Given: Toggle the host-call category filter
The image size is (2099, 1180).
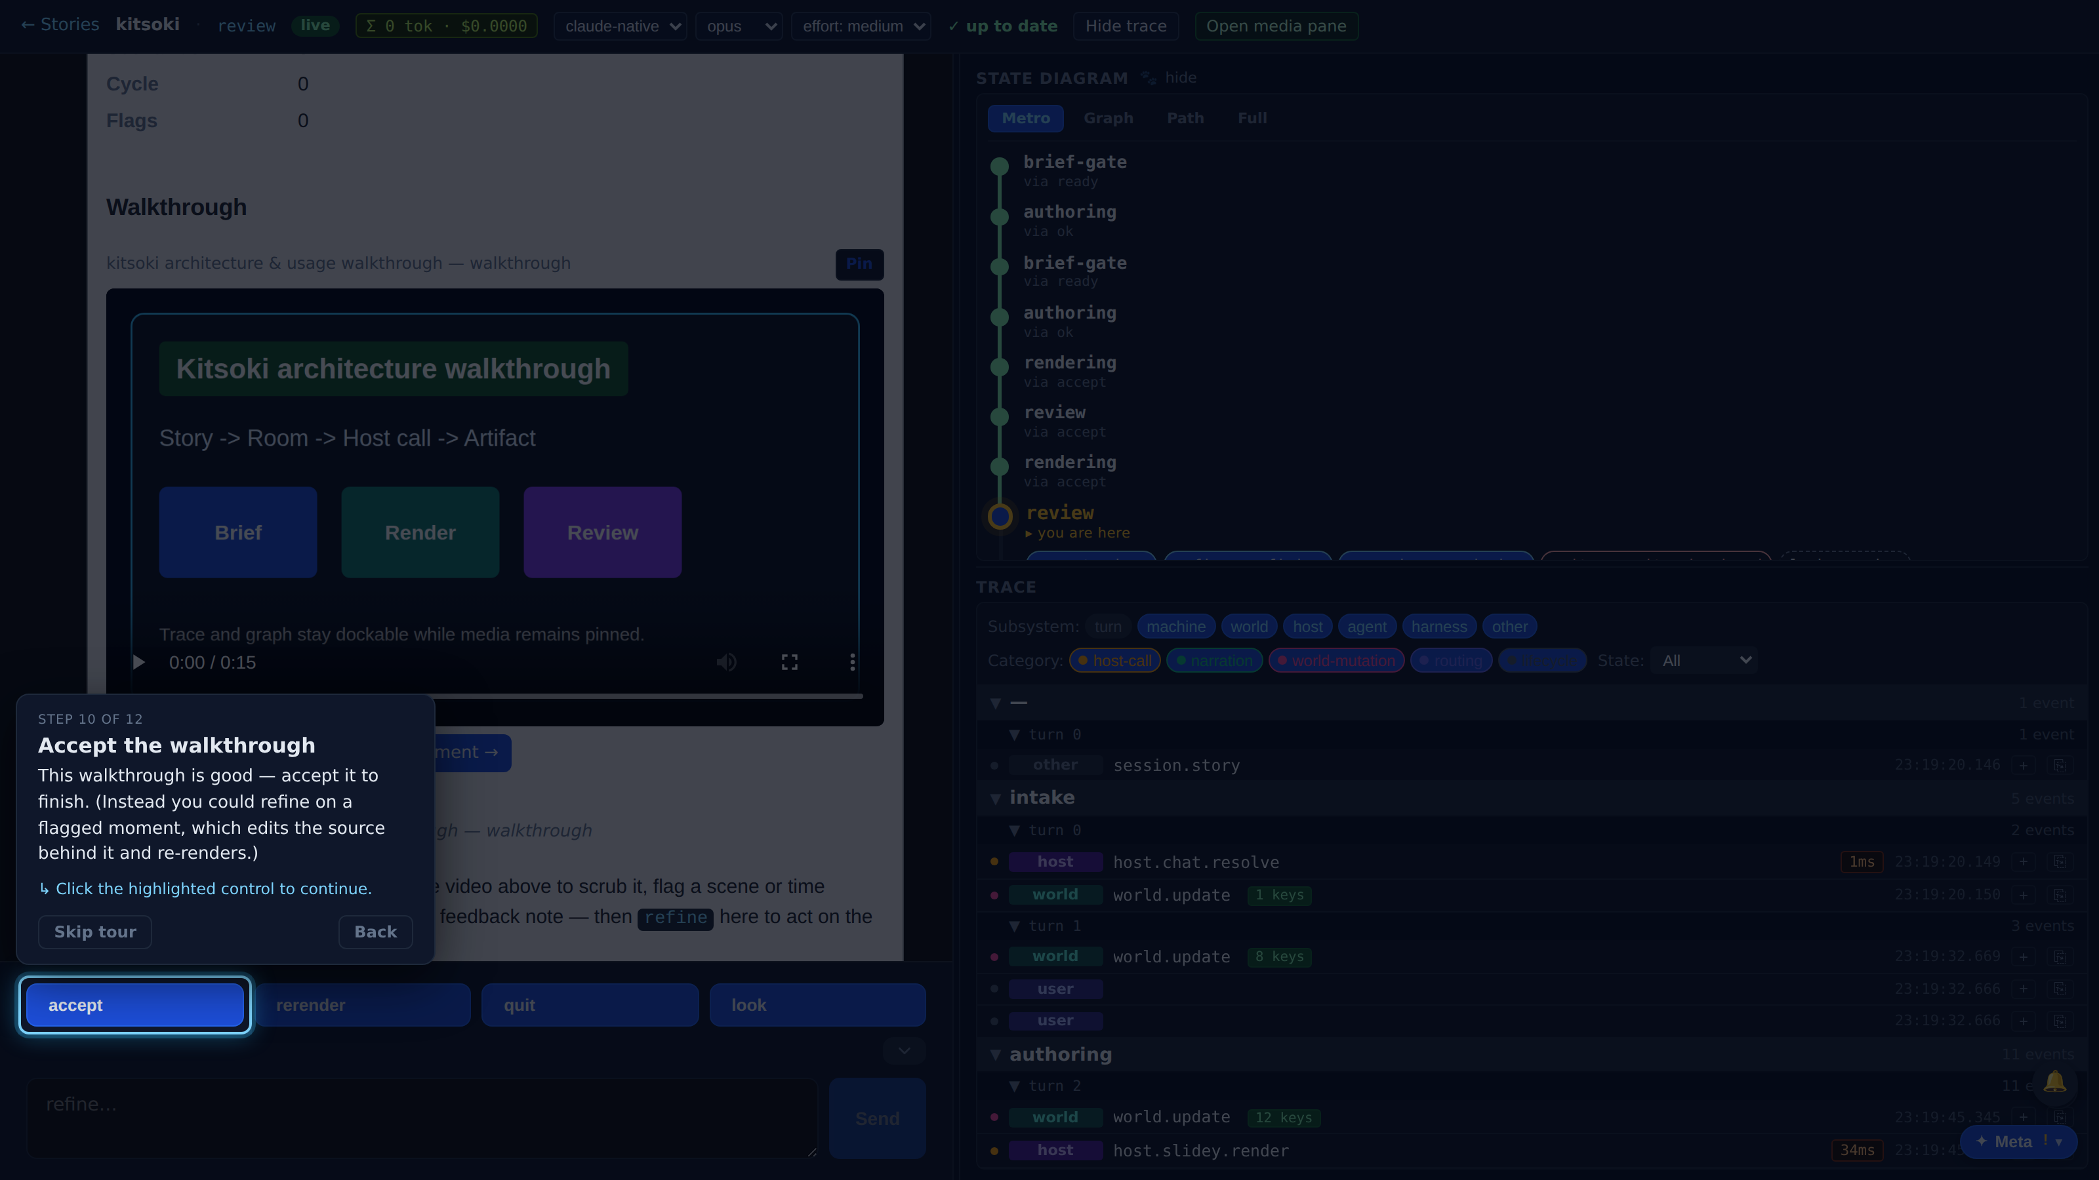Looking at the screenshot, I should 1114,660.
